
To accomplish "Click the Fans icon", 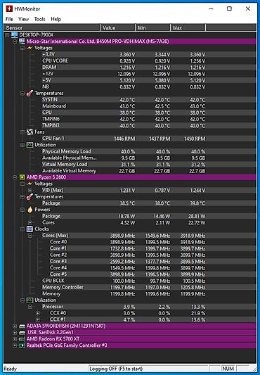I will click(30, 132).
